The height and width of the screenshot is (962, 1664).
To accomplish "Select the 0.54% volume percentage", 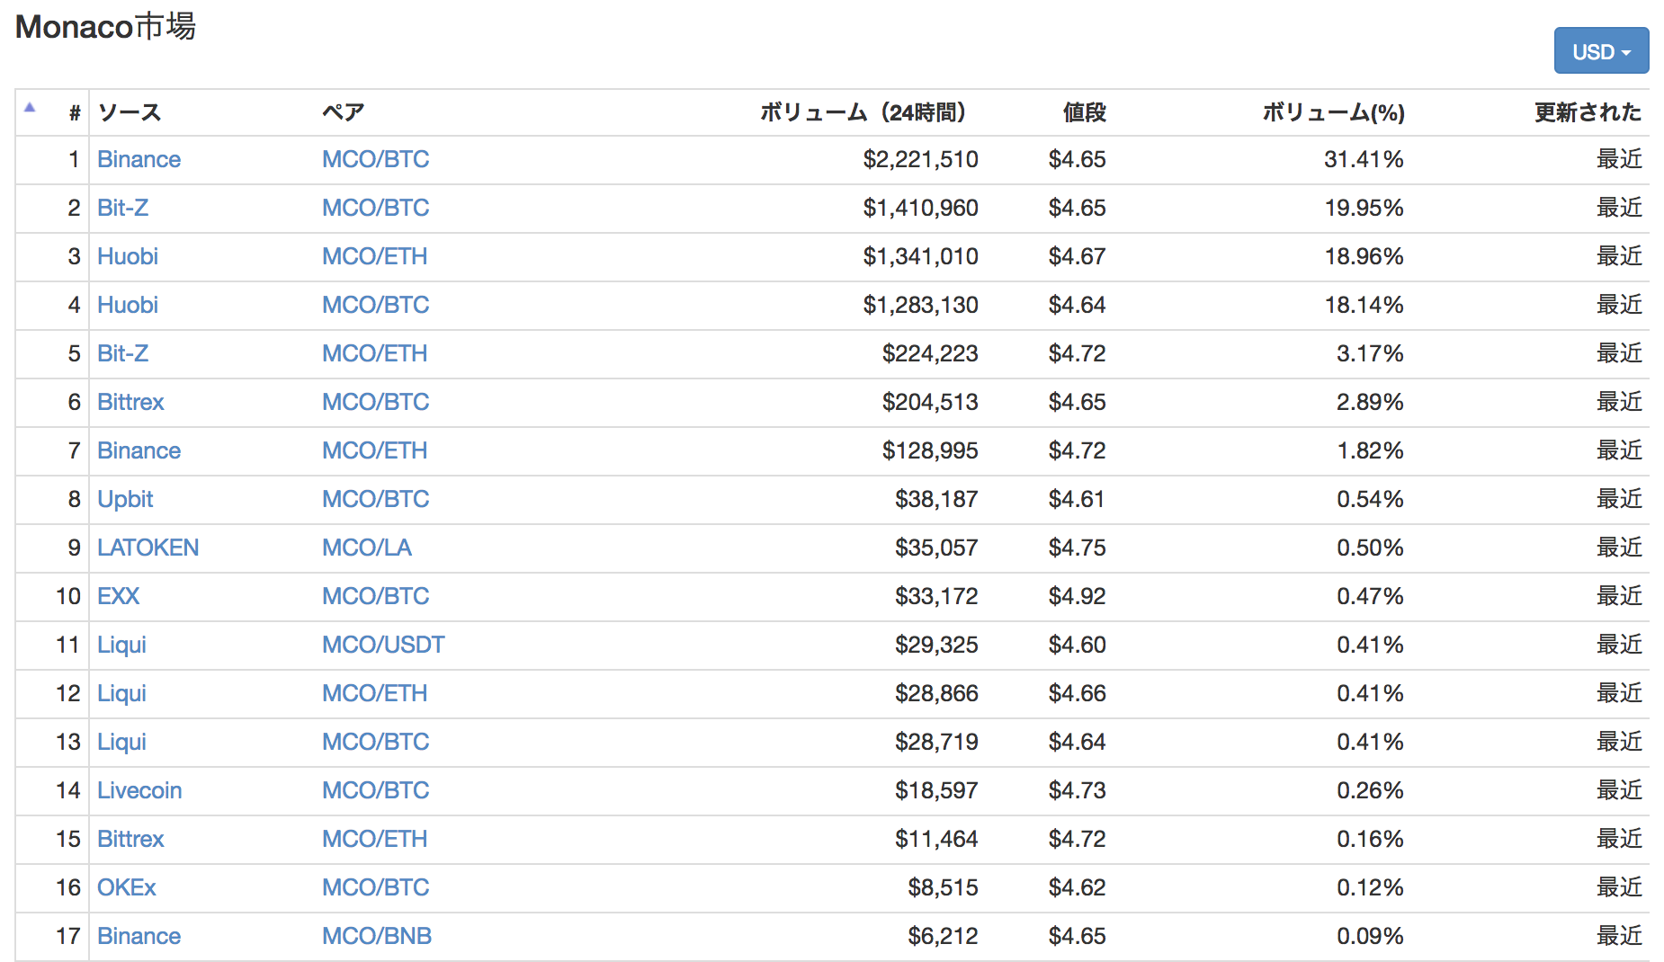I will [x=1370, y=499].
